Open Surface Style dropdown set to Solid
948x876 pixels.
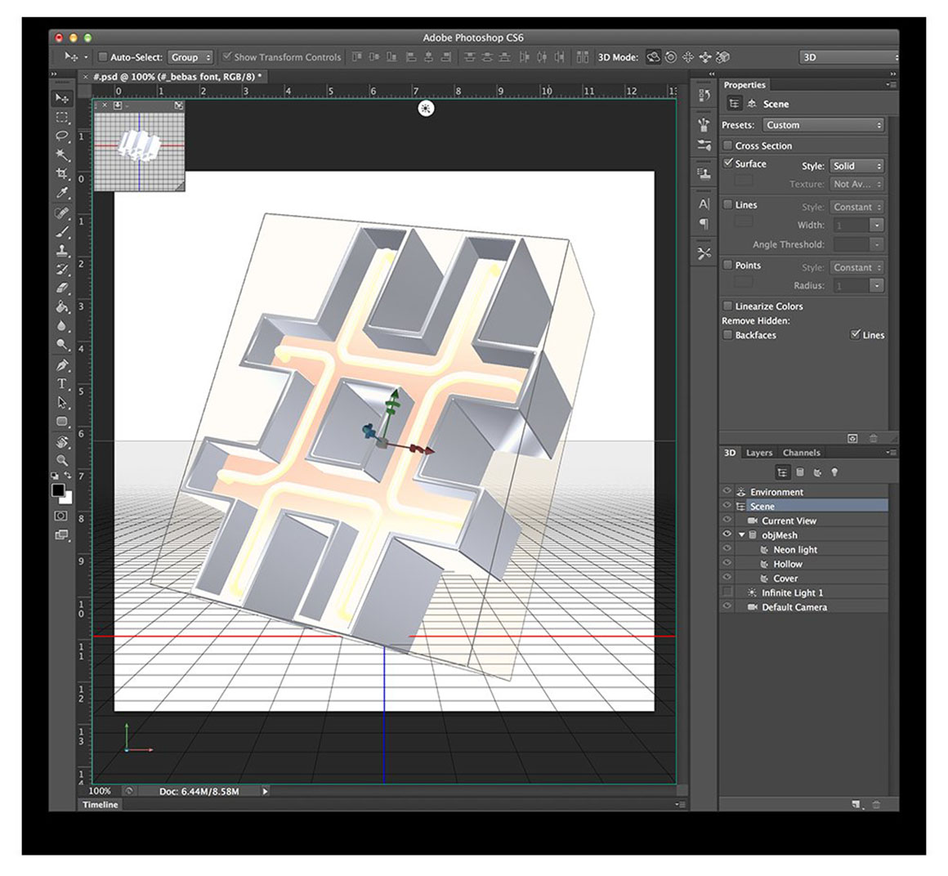856,166
